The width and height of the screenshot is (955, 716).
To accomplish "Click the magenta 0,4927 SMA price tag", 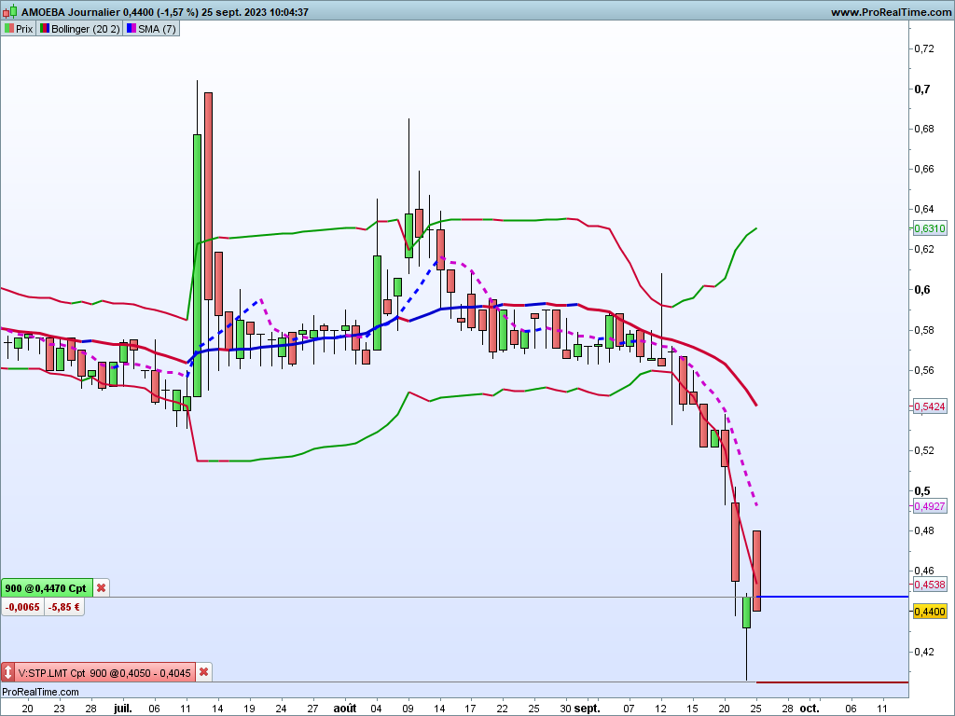I will (930, 506).
